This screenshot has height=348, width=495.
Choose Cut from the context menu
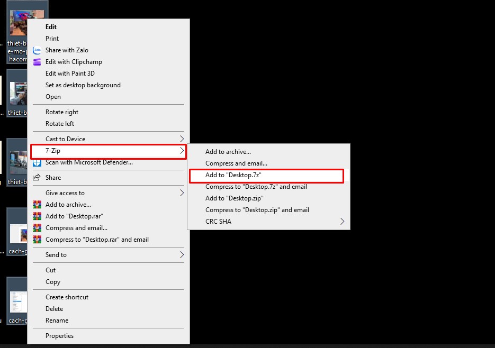[x=109, y=270]
